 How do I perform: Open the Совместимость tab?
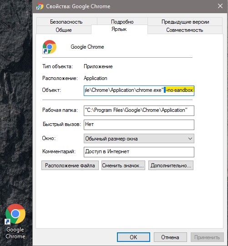click(x=185, y=30)
